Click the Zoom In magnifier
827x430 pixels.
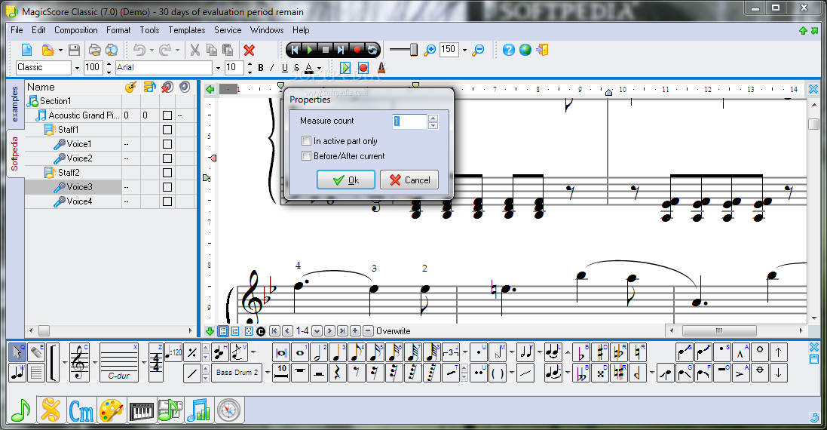[430, 50]
